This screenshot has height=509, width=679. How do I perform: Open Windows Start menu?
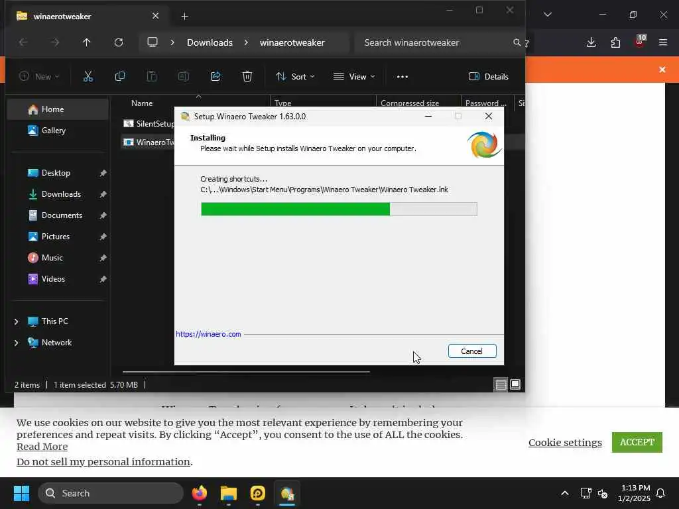click(x=21, y=493)
